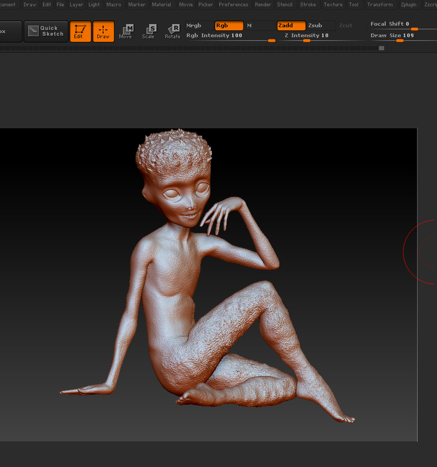Open the Draw menu
The height and width of the screenshot is (467, 437).
pos(30,4)
